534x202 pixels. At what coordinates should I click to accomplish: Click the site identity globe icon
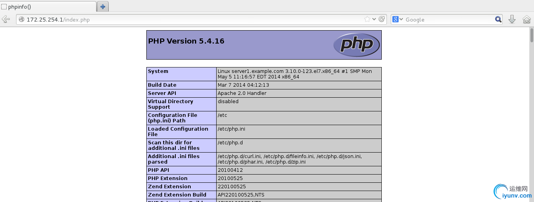point(22,19)
